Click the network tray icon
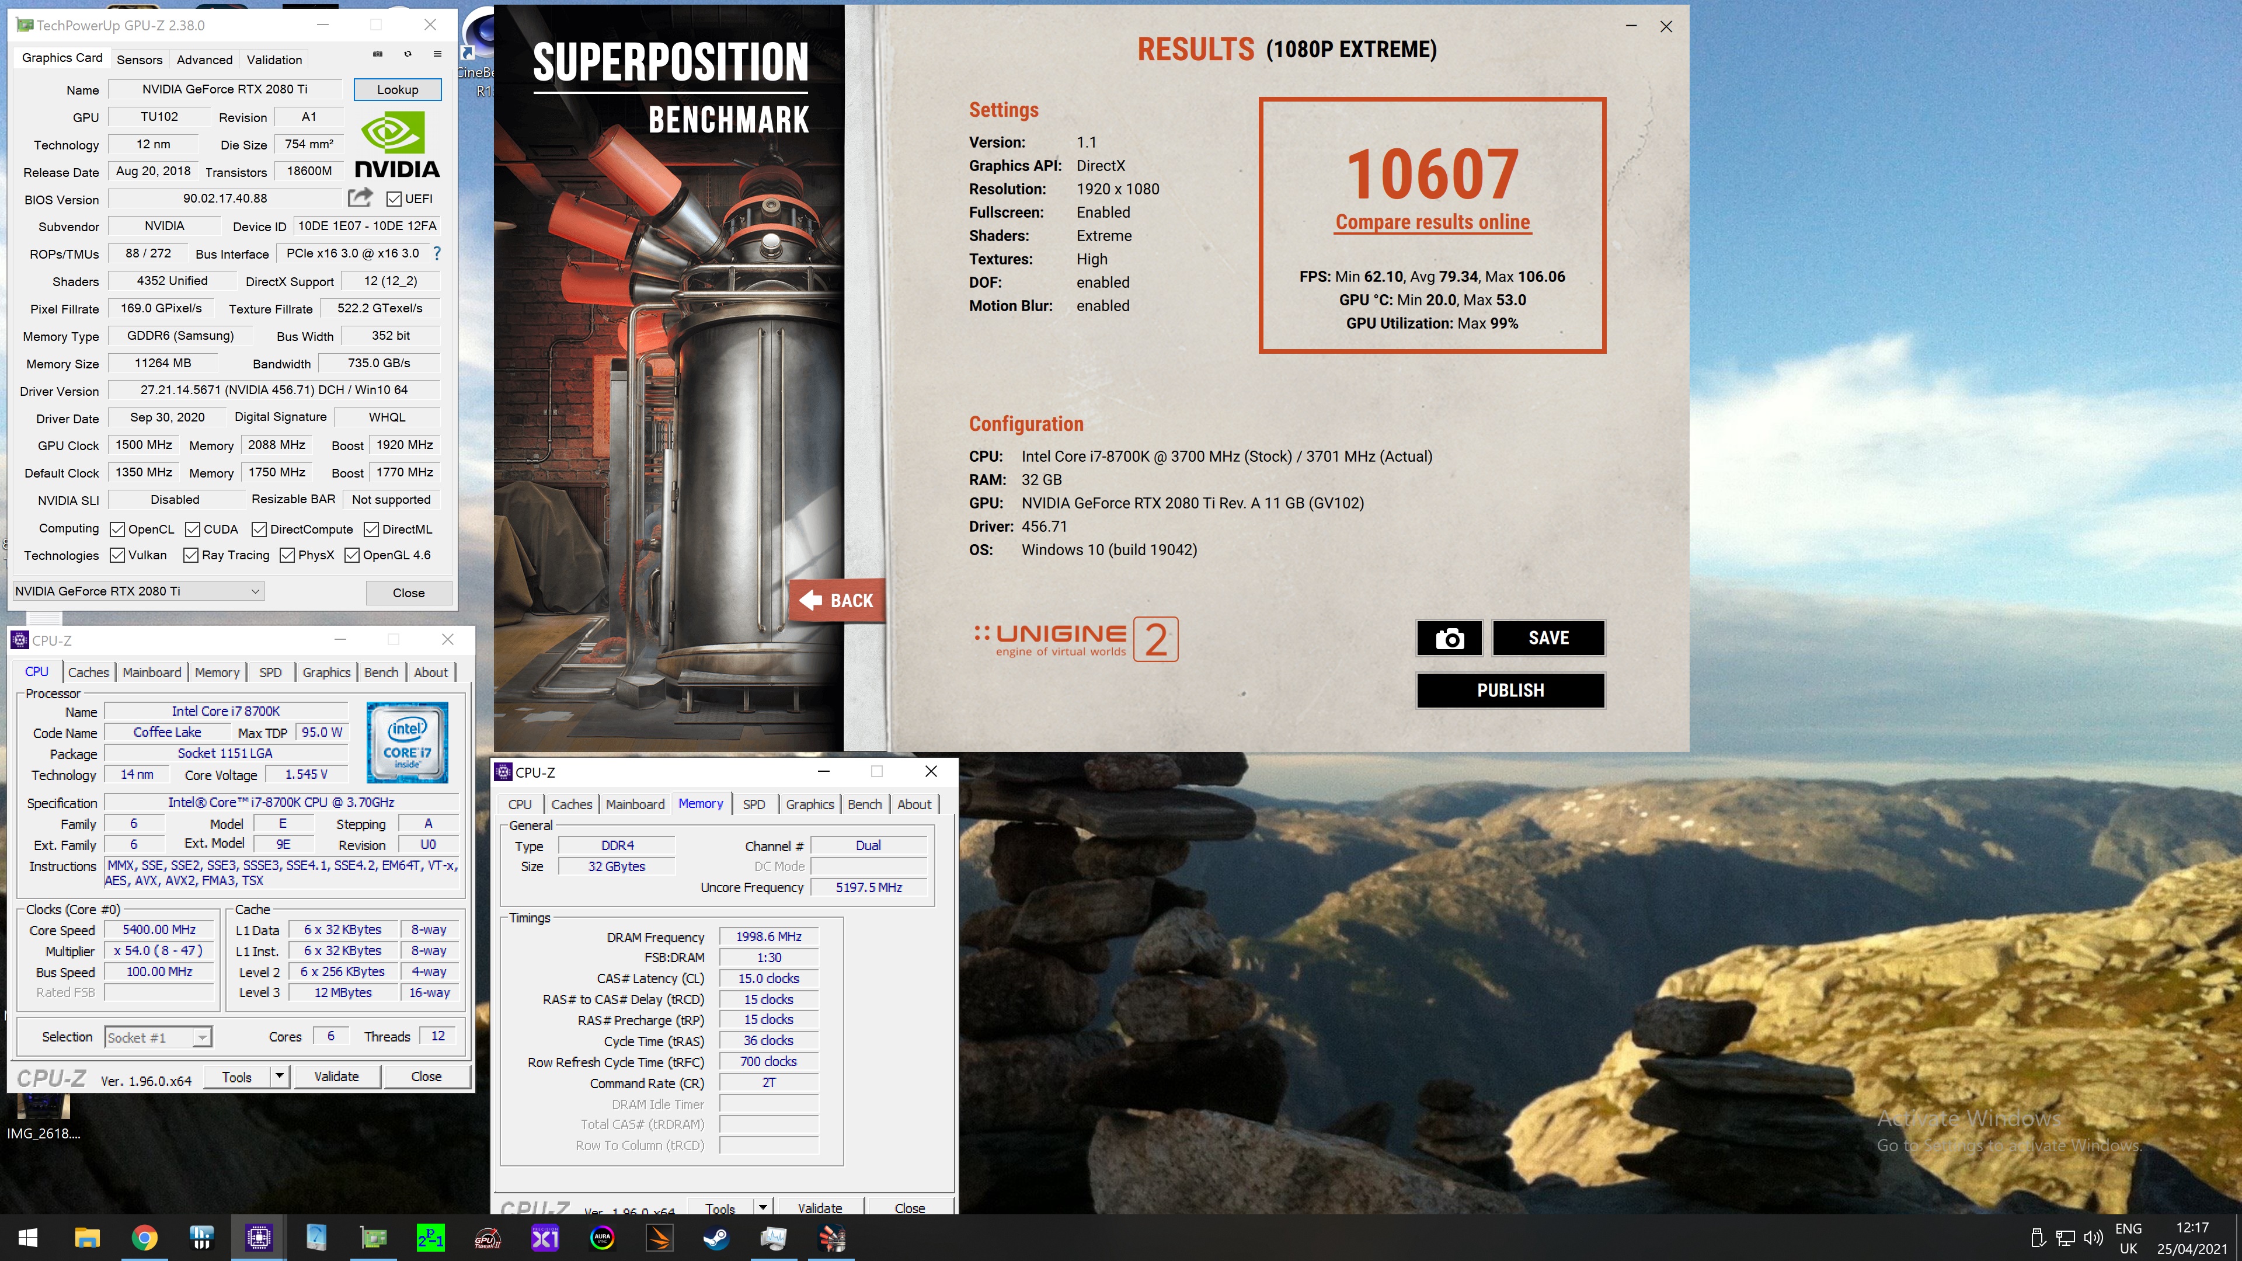 (x=2065, y=1238)
